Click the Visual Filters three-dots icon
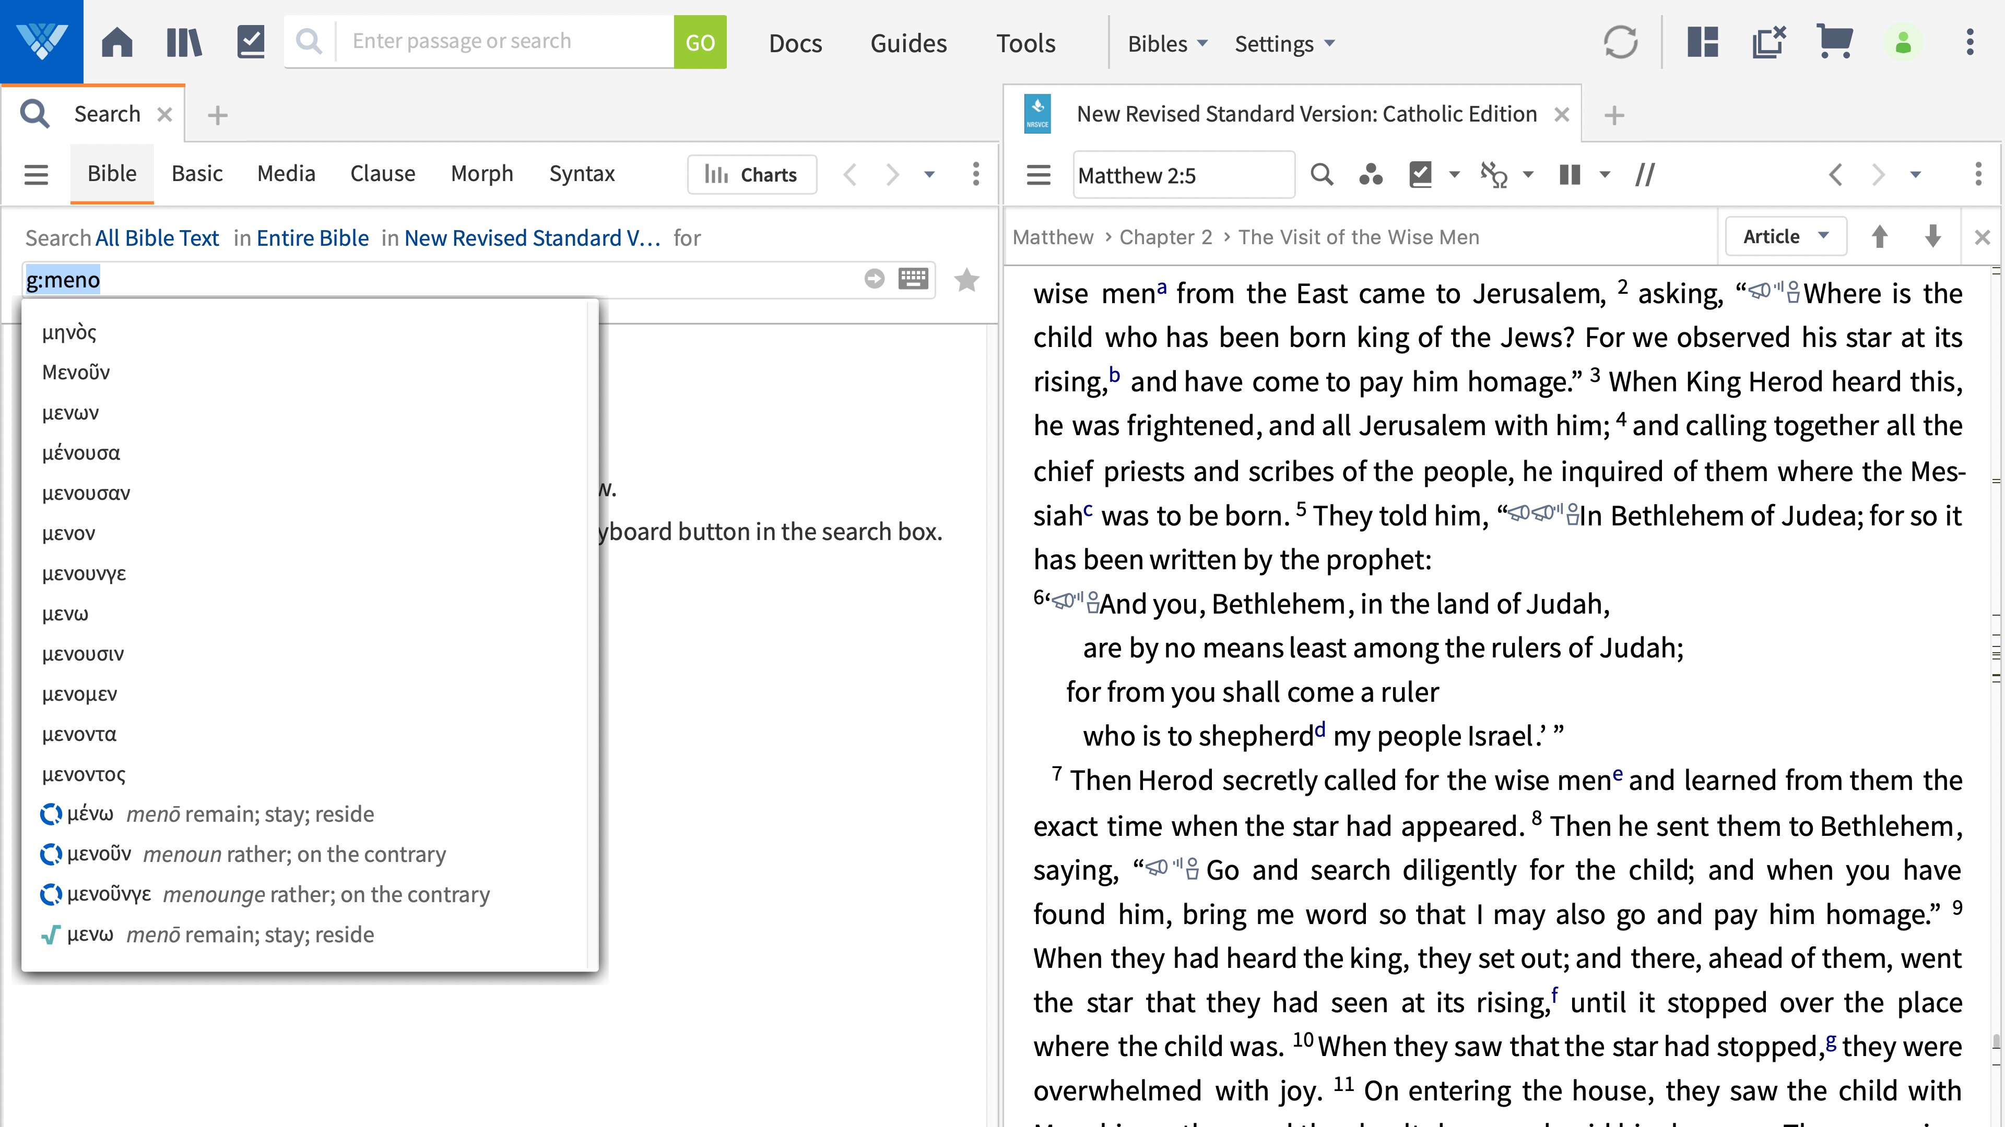Viewport: 2005px width, 1127px height. 1371,175
